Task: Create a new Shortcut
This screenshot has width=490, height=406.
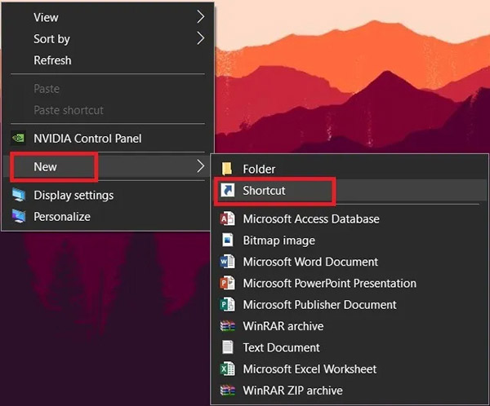Action: [350, 190]
